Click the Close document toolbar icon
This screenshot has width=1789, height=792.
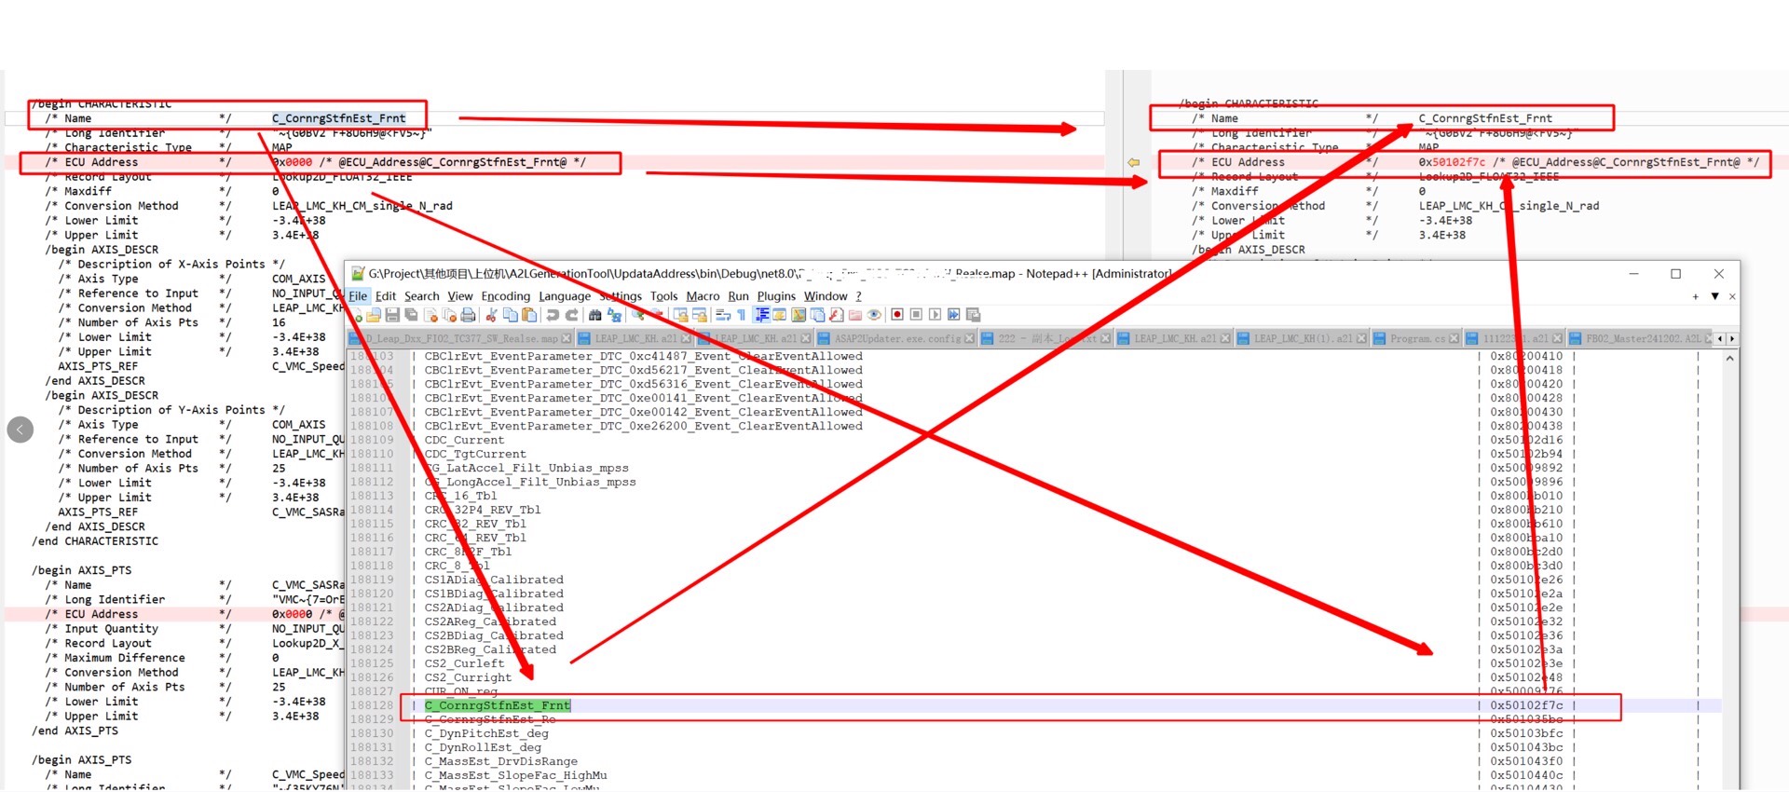click(x=430, y=315)
